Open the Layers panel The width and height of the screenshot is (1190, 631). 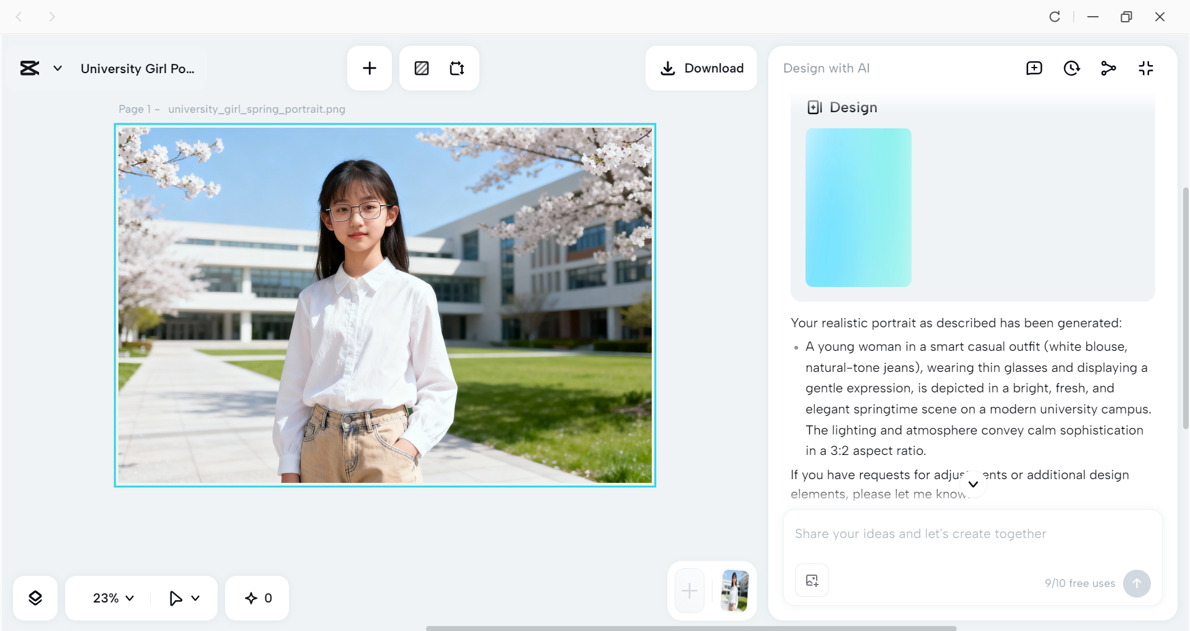tap(35, 598)
